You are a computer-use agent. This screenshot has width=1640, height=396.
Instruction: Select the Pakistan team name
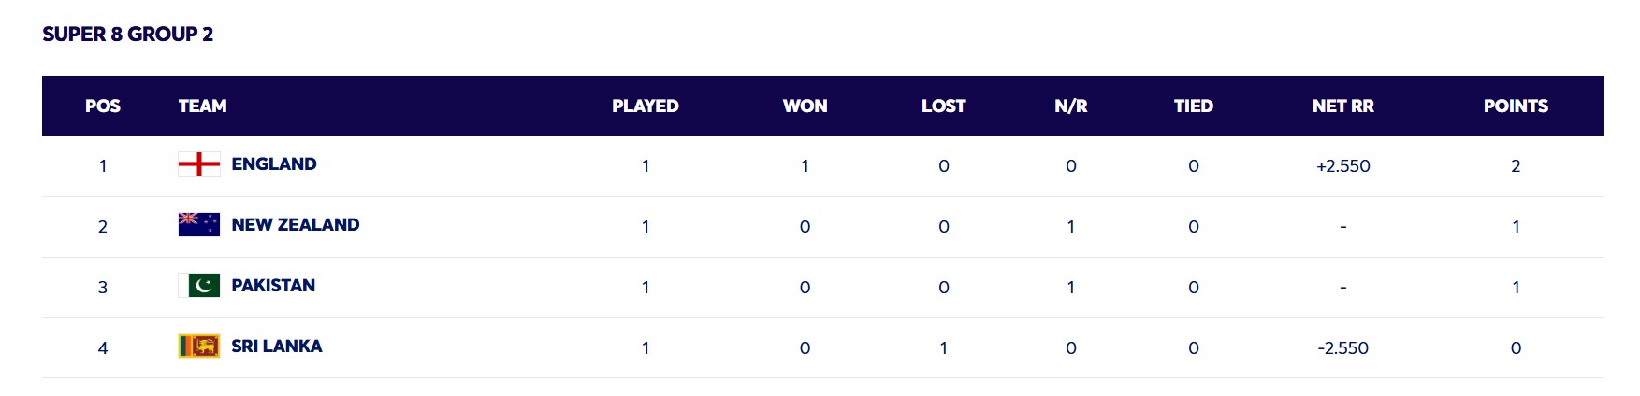tap(273, 286)
